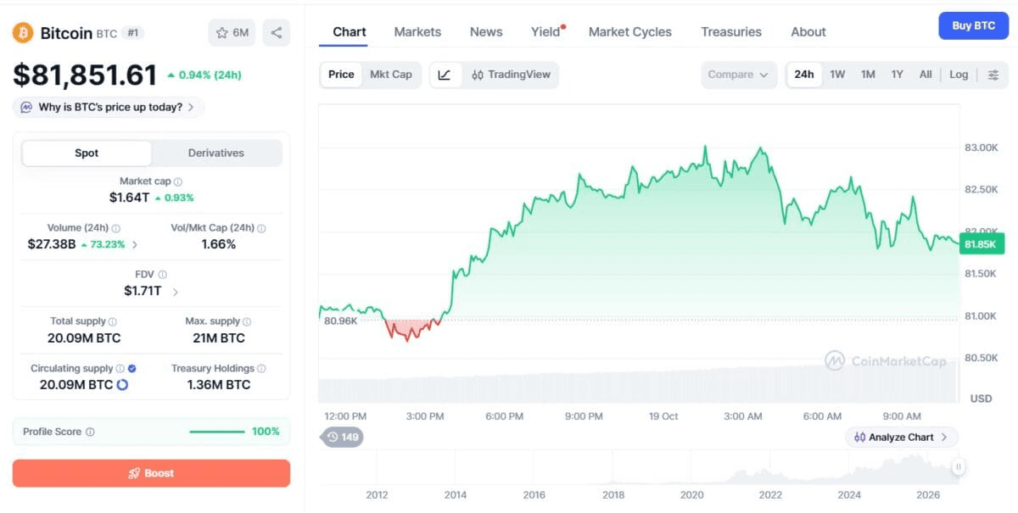Image resolution: width=1018 pixels, height=513 pixels.
Task: Toggle chart to Mkt Cap view
Action: click(x=391, y=75)
